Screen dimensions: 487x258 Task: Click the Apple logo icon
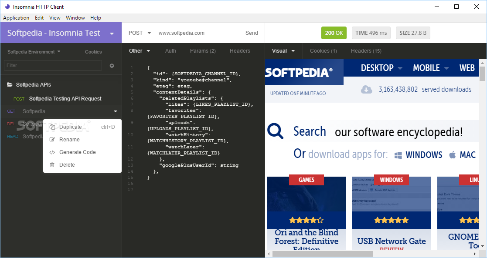pyautogui.click(x=453, y=155)
